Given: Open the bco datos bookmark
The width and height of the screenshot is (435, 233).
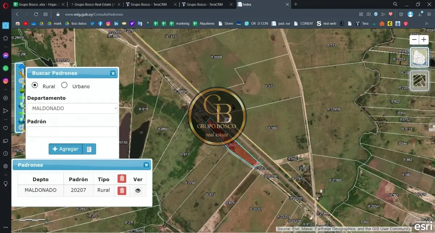Looking at the screenshot, I should coord(76,24).
